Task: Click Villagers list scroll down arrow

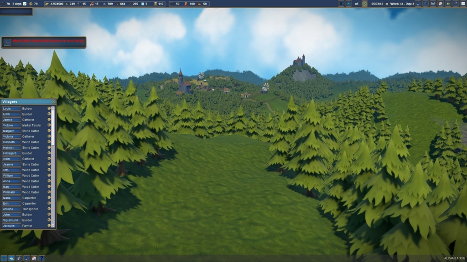Action: point(53,226)
